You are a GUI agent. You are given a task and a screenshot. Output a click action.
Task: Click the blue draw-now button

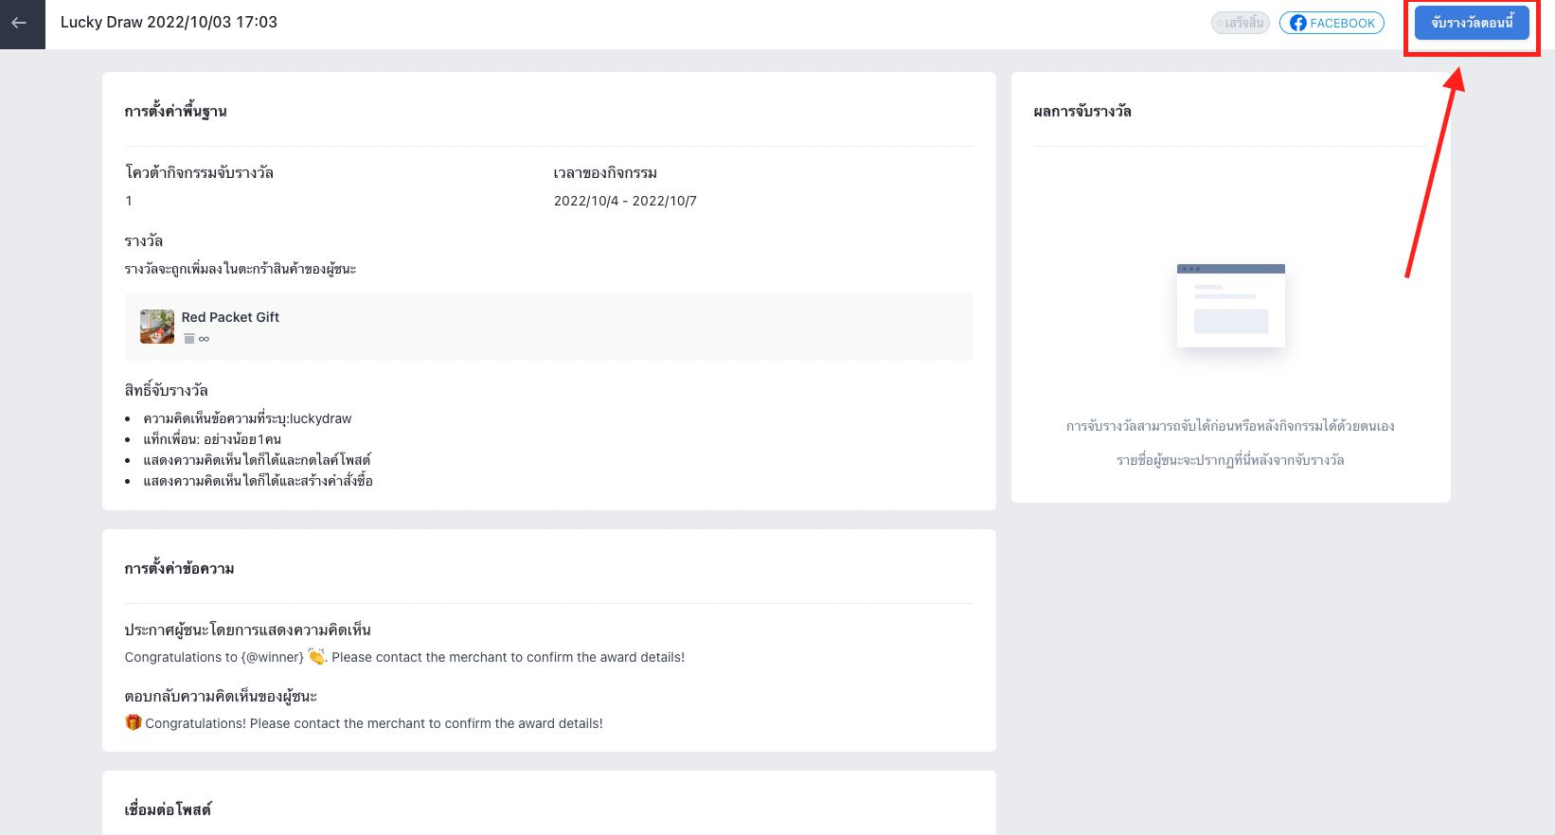[1472, 23]
